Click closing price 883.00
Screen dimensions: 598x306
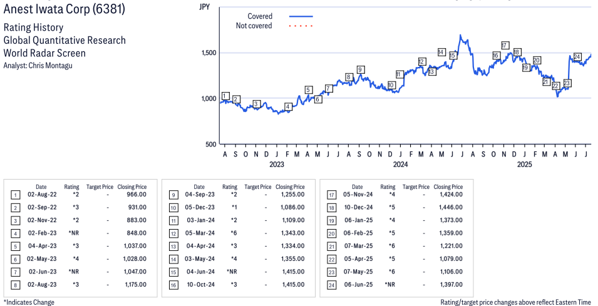[x=137, y=220]
